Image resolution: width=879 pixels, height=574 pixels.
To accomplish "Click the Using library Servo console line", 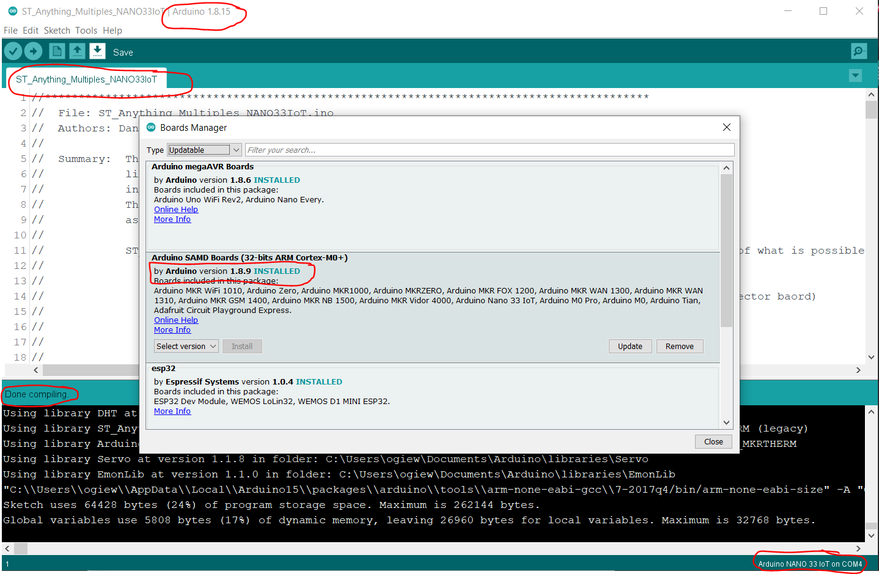I will click(326, 459).
